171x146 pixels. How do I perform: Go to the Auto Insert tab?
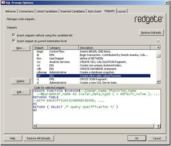pyautogui.click(x=95, y=11)
